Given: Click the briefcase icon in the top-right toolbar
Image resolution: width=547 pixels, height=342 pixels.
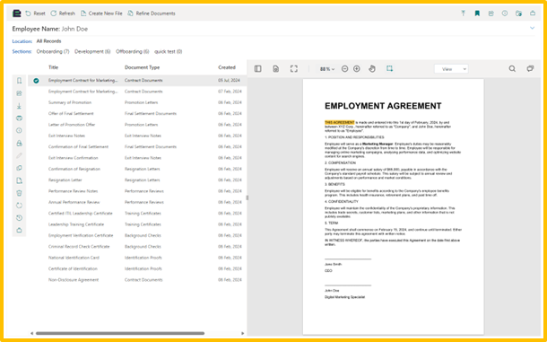Looking at the screenshot, I should [533, 13].
